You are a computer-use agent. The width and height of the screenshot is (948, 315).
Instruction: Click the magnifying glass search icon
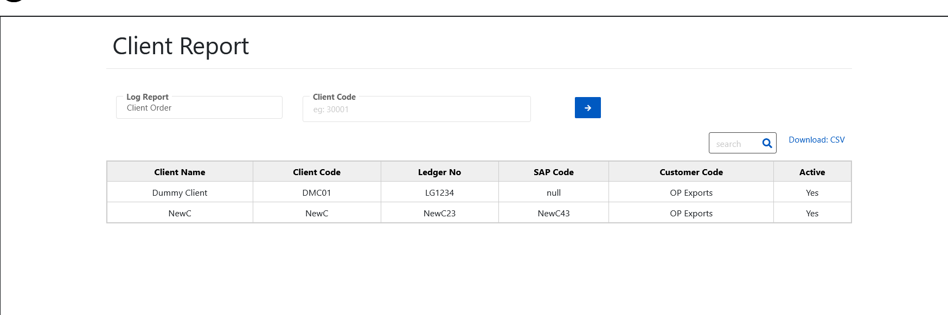(767, 144)
